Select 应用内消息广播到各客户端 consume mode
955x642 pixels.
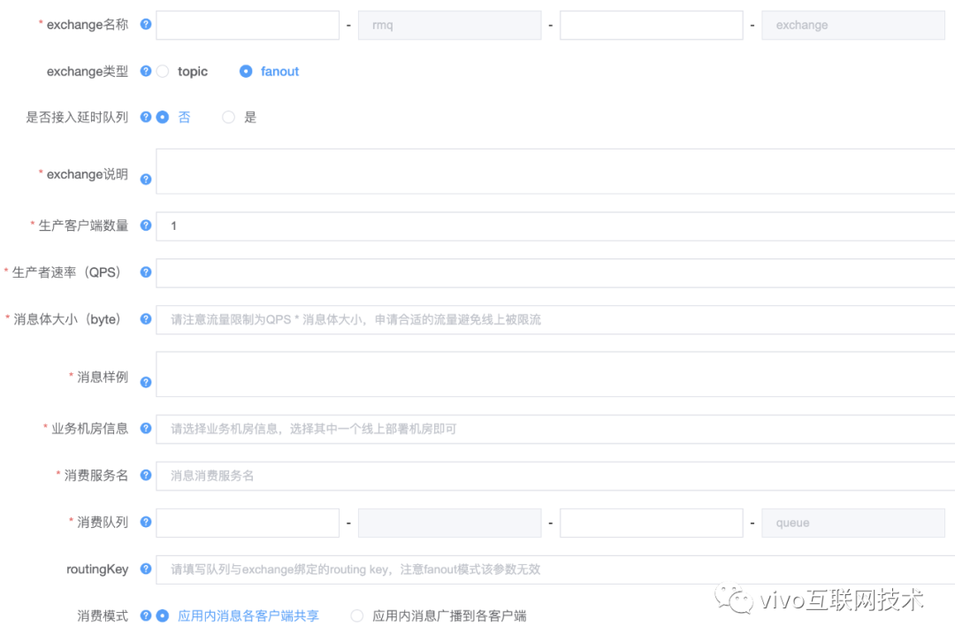[357, 615]
